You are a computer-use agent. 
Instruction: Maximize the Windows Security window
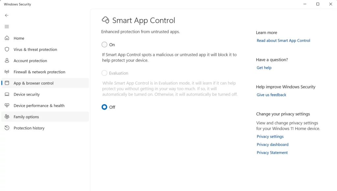[x=318, y=4]
